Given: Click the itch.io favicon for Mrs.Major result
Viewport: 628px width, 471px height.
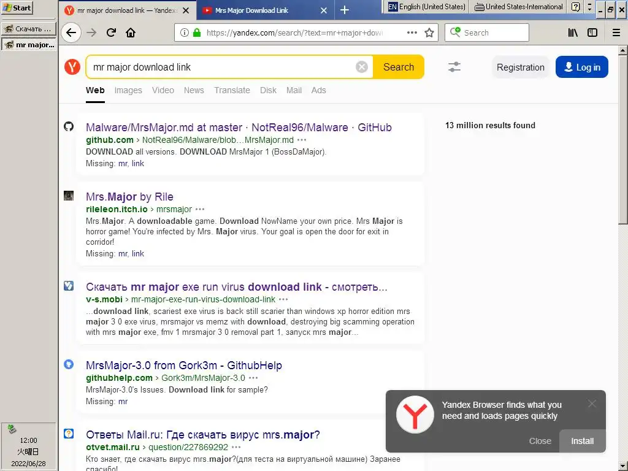Looking at the screenshot, I should click(69, 196).
